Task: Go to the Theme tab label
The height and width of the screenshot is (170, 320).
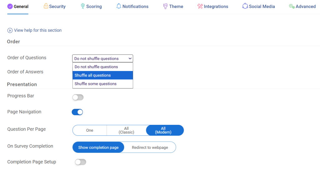Action: pyautogui.click(x=176, y=7)
